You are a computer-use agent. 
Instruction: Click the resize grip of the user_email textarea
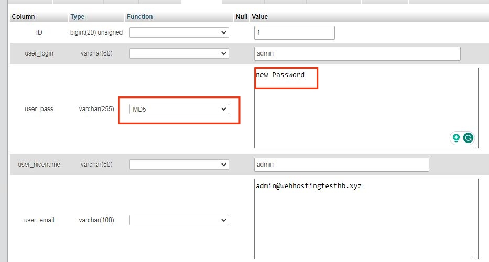[x=475, y=256]
